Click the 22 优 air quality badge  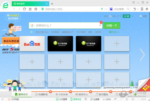[x=126, y=16]
